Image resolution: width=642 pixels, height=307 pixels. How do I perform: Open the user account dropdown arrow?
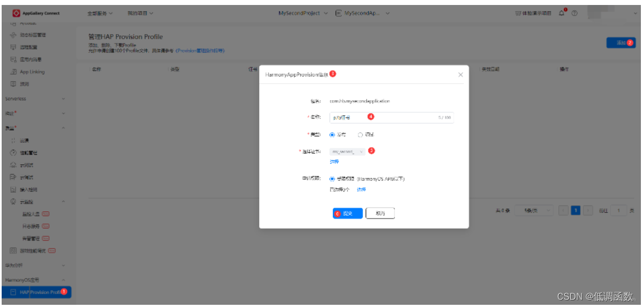(634, 13)
